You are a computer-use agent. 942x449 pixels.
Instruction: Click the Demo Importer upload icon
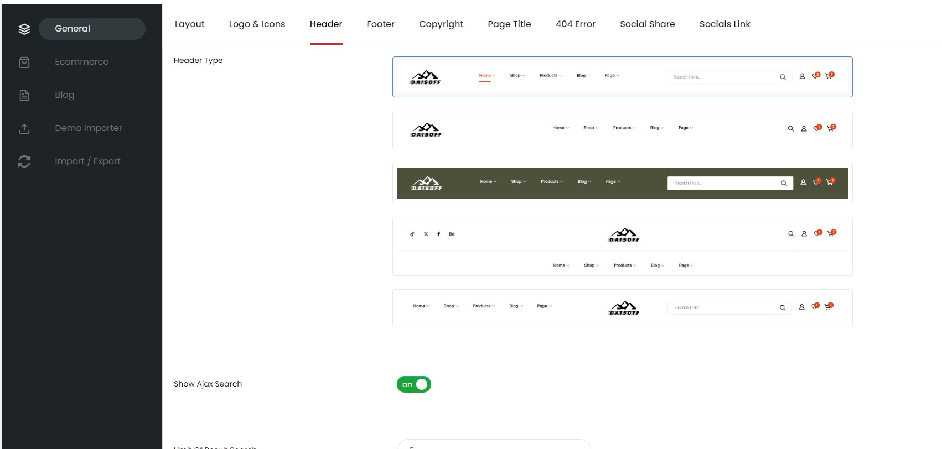(x=24, y=129)
